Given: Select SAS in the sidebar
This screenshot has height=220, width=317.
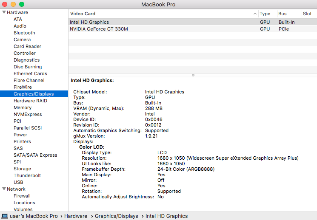Looking at the screenshot, I should [x=18, y=148].
